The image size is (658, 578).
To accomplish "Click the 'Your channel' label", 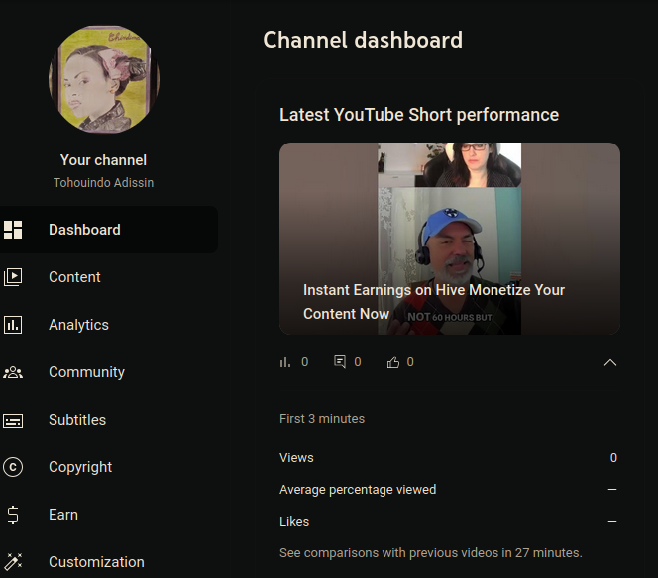I will 103,160.
